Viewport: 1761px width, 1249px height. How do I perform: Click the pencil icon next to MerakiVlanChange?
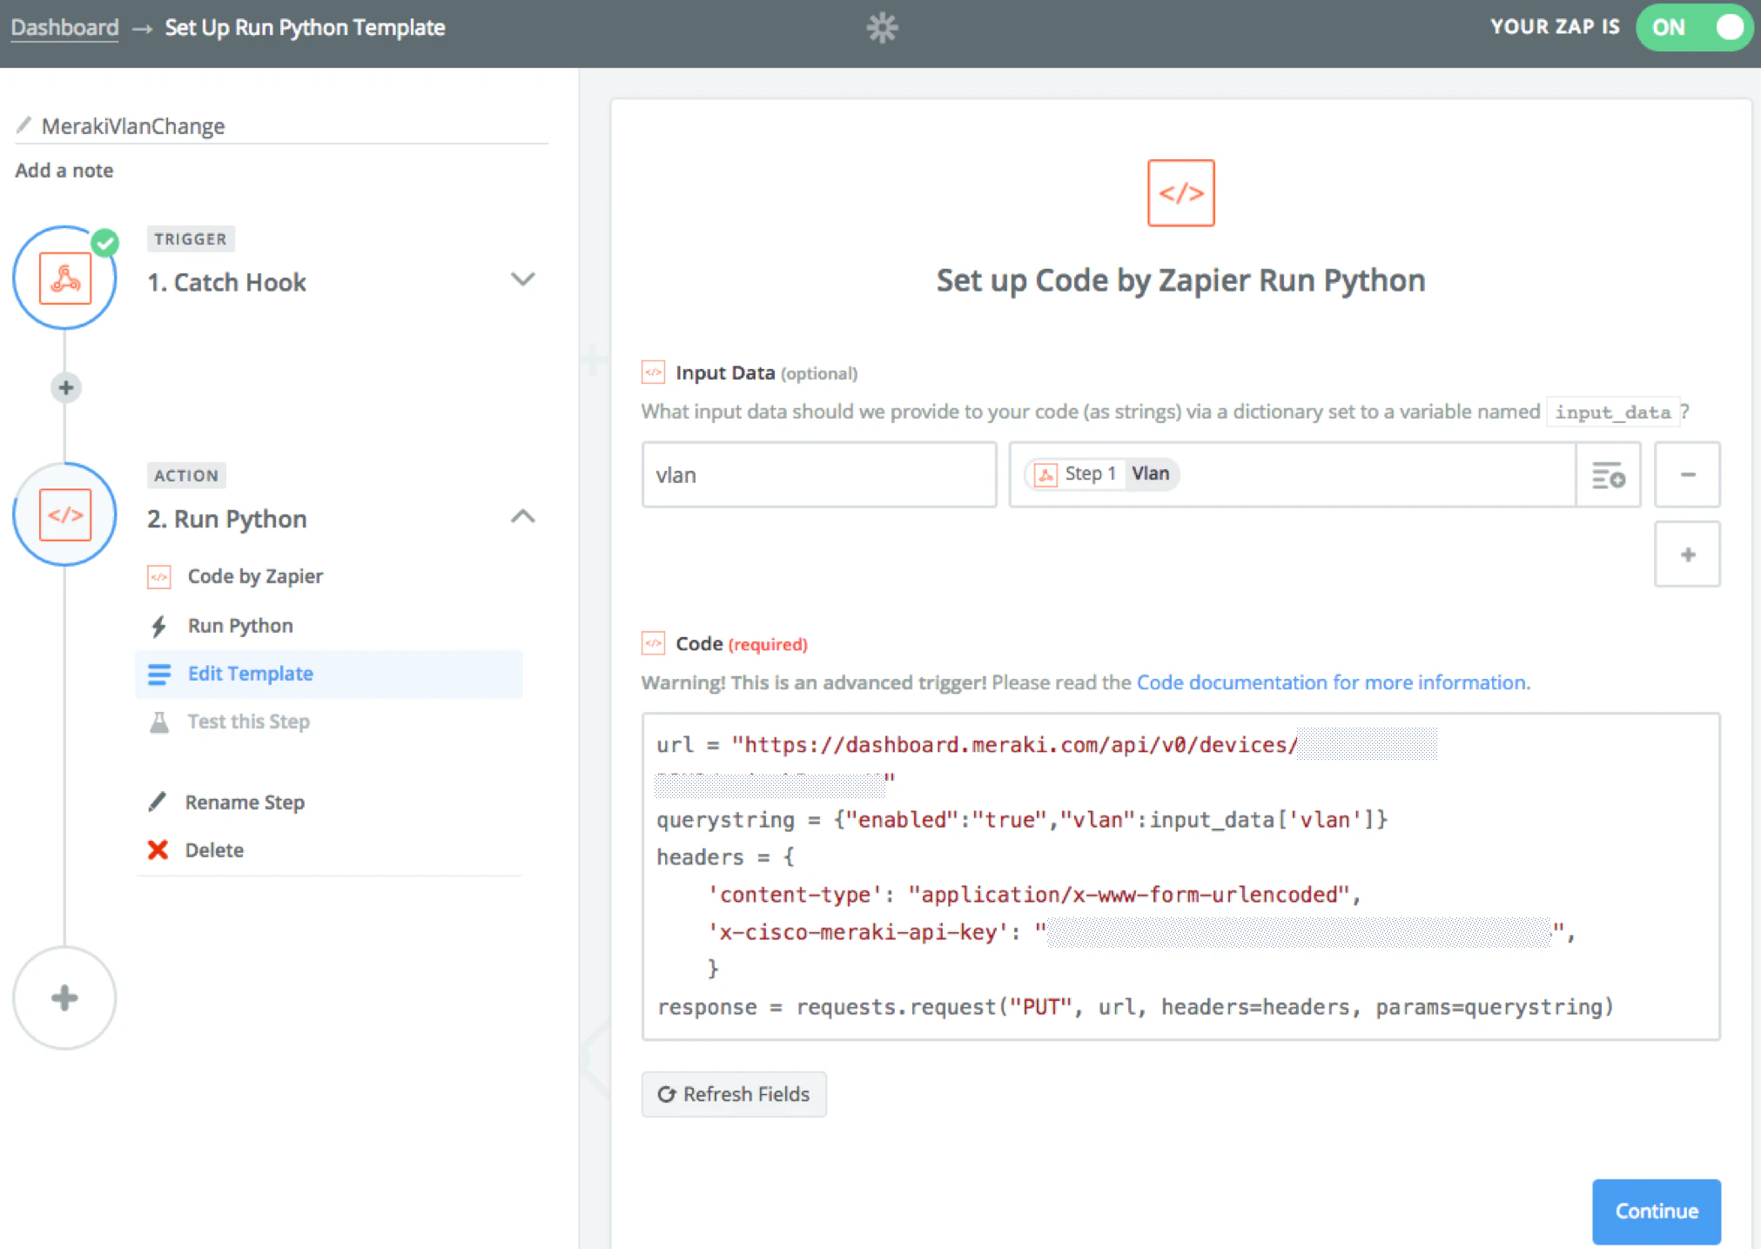[24, 125]
